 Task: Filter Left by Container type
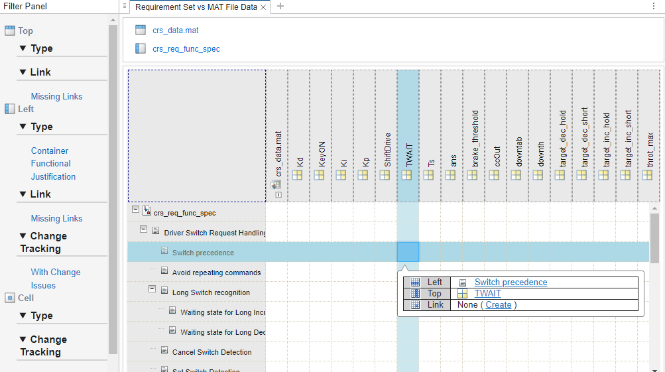point(49,151)
